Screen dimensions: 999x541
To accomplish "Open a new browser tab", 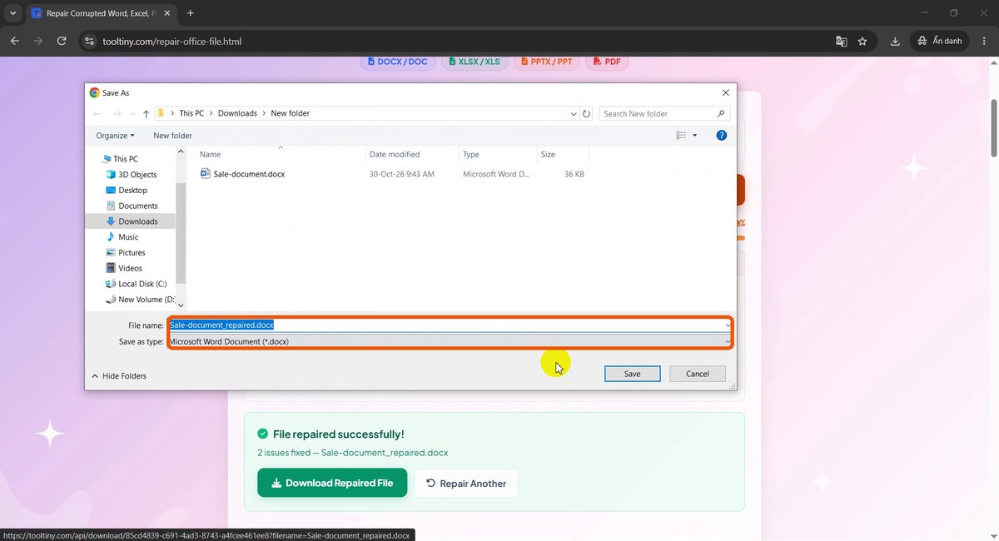I will [191, 13].
